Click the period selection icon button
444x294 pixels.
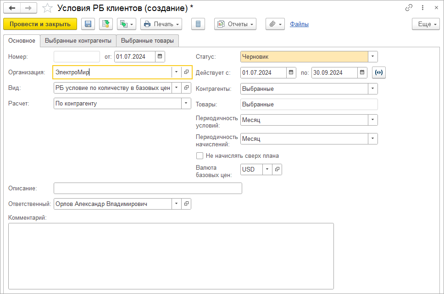tap(379, 72)
